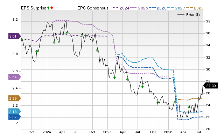The image size is (224, 134).
Task: Click the 2 label at the left axis bottom
Action: [x=16, y=123]
